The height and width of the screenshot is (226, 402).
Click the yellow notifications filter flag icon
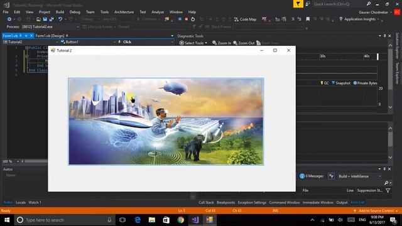coord(298,4)
